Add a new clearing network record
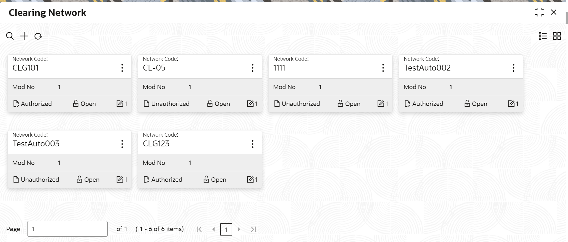This screenshot has width=568, height=242. pyautogui.click(x=24, y=36)
